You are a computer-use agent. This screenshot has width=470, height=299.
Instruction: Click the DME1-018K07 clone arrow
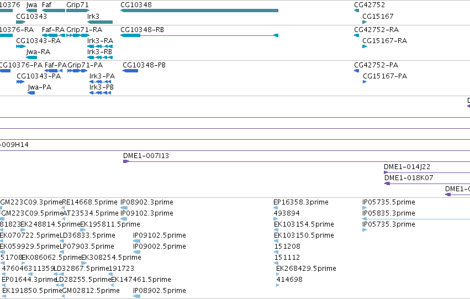click(387, 183)
